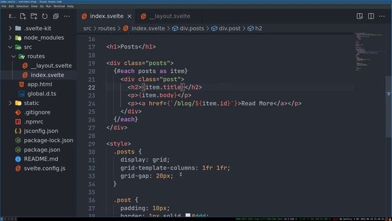This screenshot has width=392, height=221.
Task: Open app.html in the file tree
Action: click(40, 85)
